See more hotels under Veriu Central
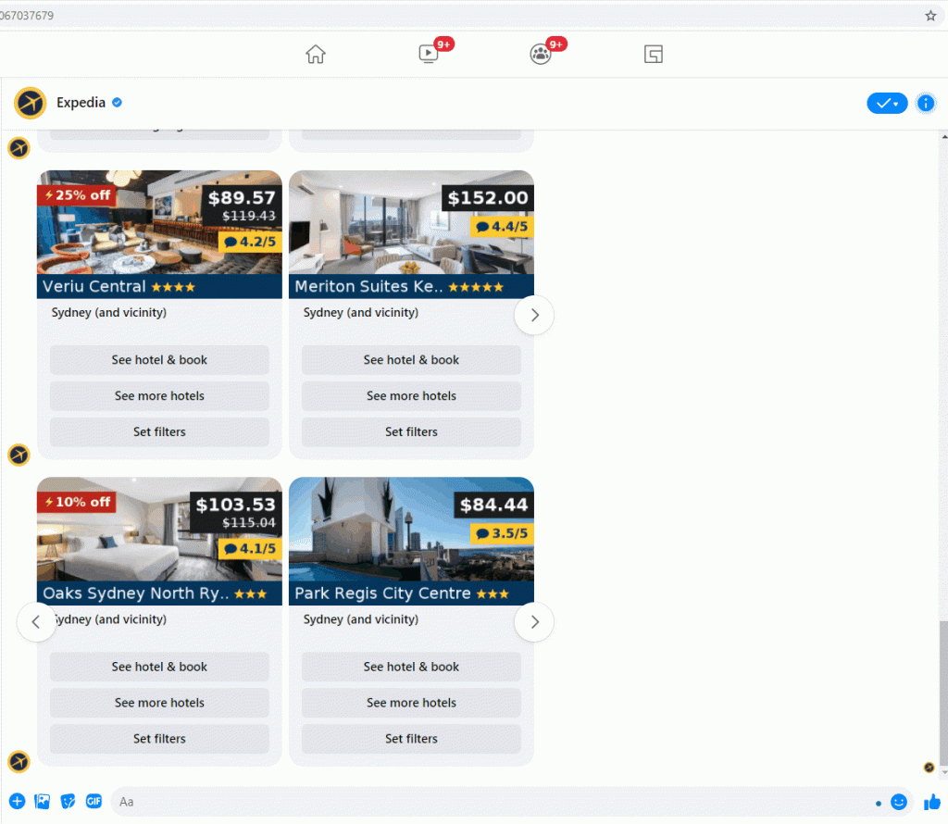948x824 pixels. click(159, 396)
